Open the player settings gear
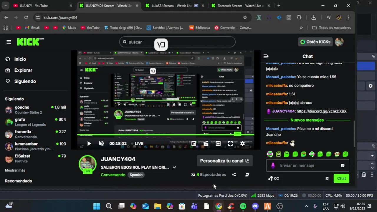The image size is (377, 212). click(242, 144)
